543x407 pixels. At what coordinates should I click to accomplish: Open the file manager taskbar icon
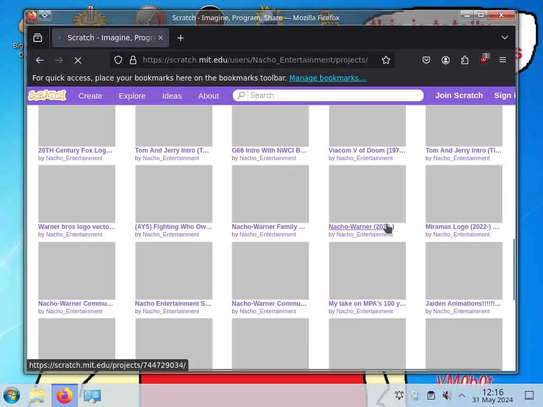(x=37, y=396)
